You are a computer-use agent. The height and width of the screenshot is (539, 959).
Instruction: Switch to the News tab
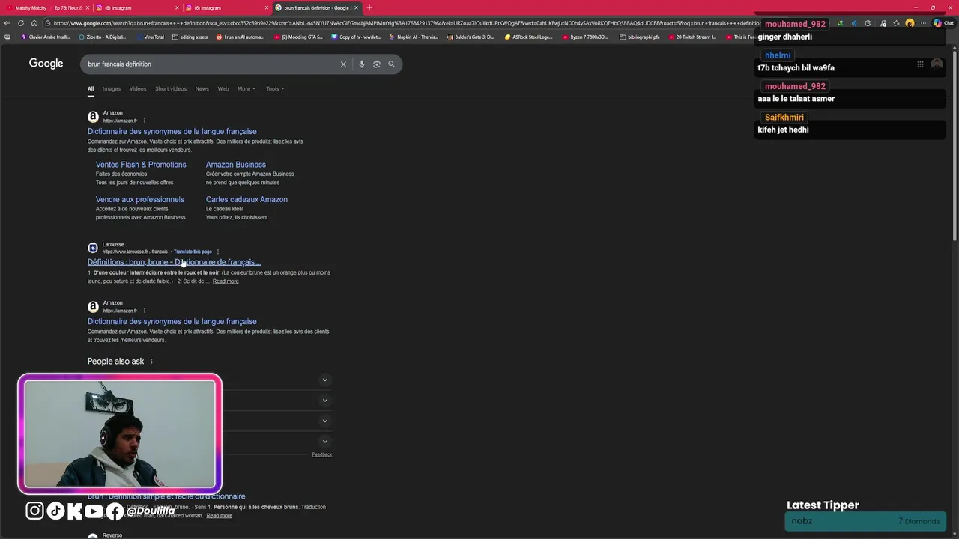(x=202, y=89)
